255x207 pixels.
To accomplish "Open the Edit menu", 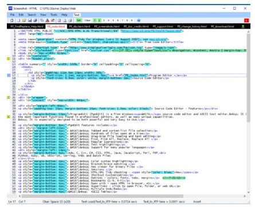I will (21, 15).
